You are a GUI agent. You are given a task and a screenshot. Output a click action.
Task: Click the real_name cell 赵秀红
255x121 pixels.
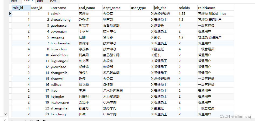(90, 20)
